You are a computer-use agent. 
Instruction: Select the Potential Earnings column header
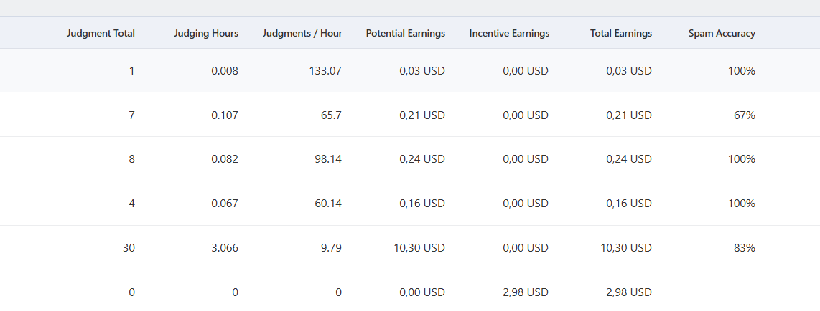tap(405, 34)
